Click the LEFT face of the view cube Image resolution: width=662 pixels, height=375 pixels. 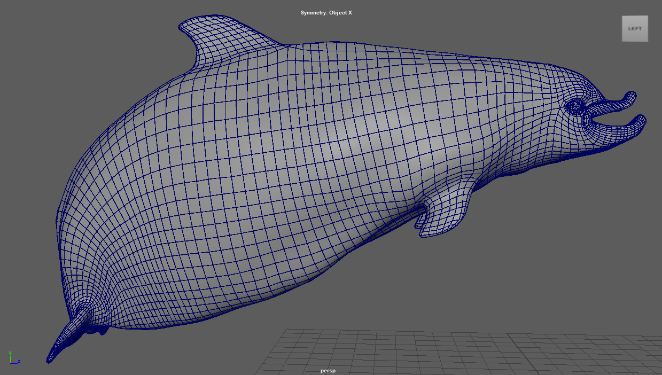click(x=635, y=29)
